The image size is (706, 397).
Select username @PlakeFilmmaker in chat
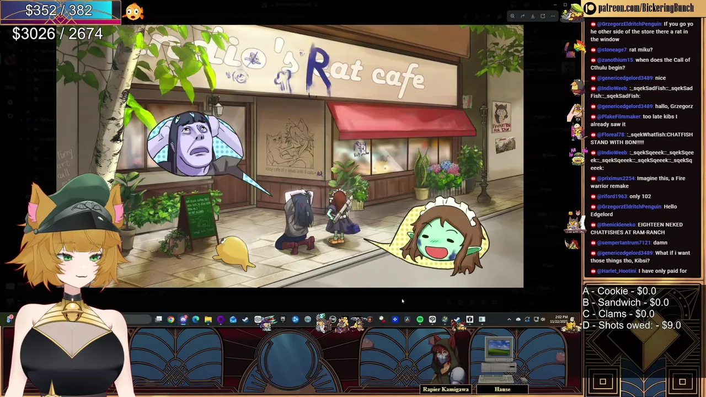click(x=619, y=117)
